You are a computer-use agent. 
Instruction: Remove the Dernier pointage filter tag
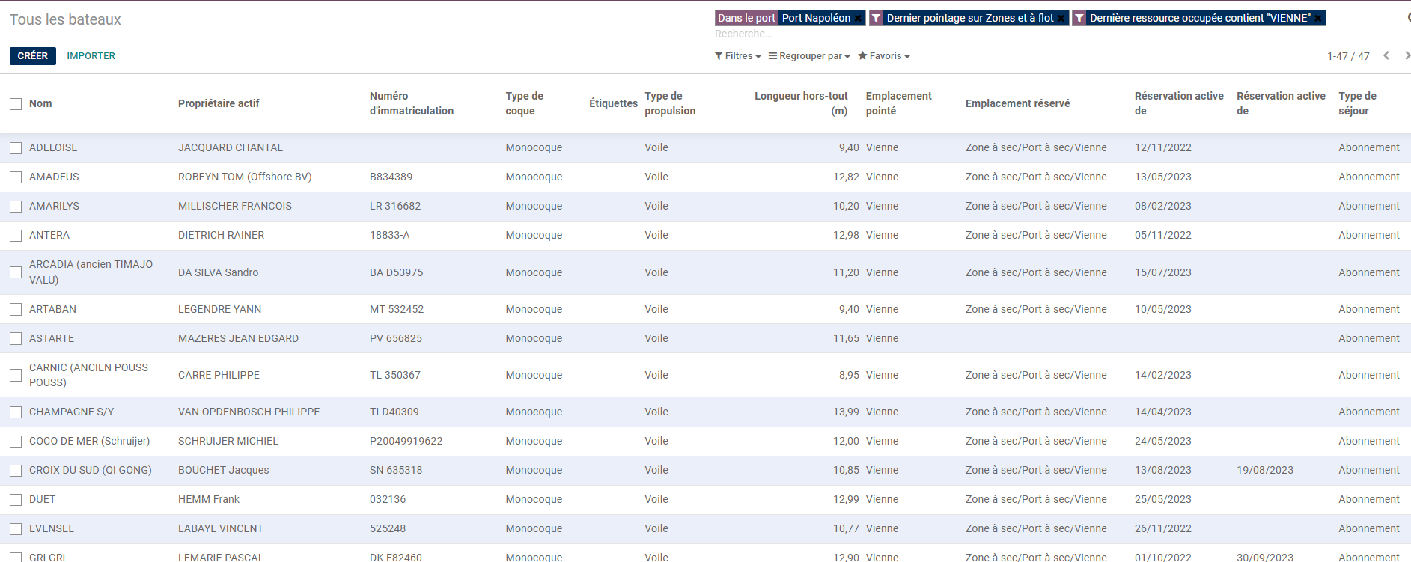(x=1061, y=19)
